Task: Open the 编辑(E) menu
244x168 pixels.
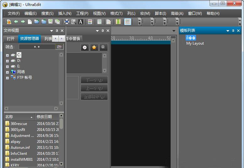Action: [30, 14]
